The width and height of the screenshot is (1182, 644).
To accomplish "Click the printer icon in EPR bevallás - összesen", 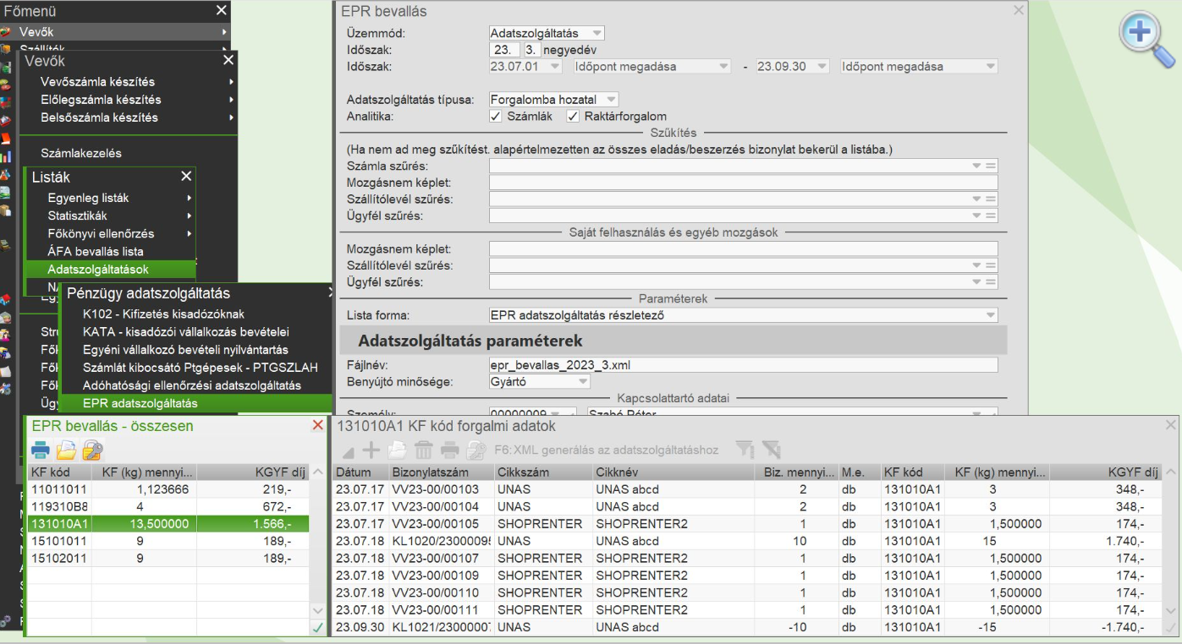I will 40,450.
